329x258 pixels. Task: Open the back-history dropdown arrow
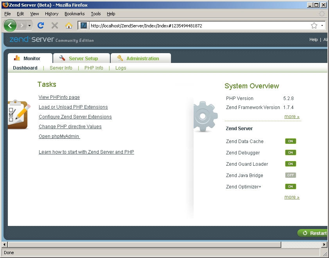29,25
